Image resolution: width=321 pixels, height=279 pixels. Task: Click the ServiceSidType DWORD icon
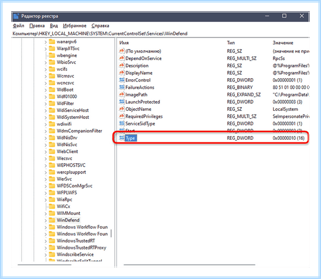pyautogui.click(x=121, y=124)
